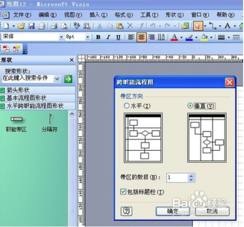Open the line weight dropdown arrow
Viewport: 244px width, 227px height.
pyautogui.click(x=229, y=37)
